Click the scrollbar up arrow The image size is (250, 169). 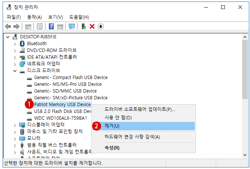pos(245,37)
